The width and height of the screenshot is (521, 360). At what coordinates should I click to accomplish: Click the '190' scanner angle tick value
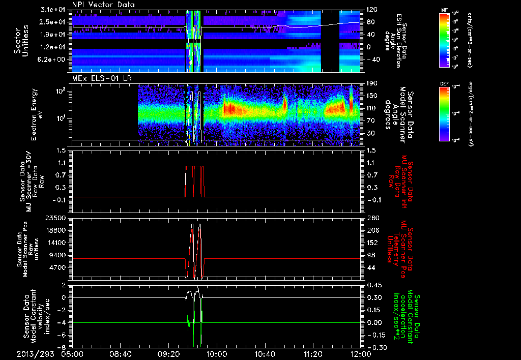tap(372, 83)
